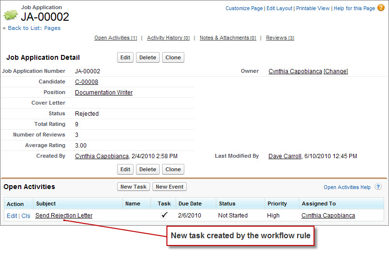Jump to Notes & Attachments [0] section
The width and height of the screenshot is (389, 258).
coord(228,38)
